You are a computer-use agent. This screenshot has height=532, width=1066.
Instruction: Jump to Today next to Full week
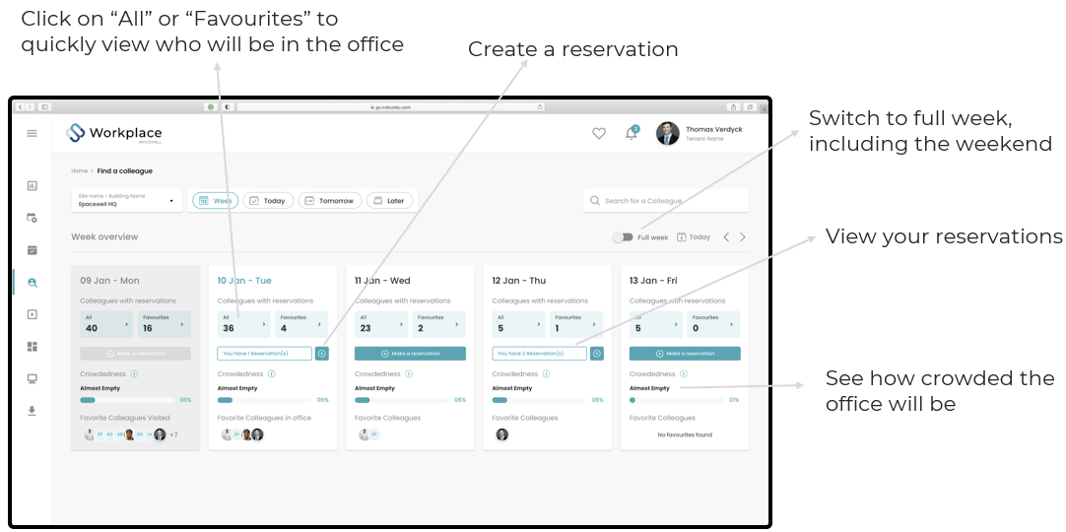coord(694,237)
